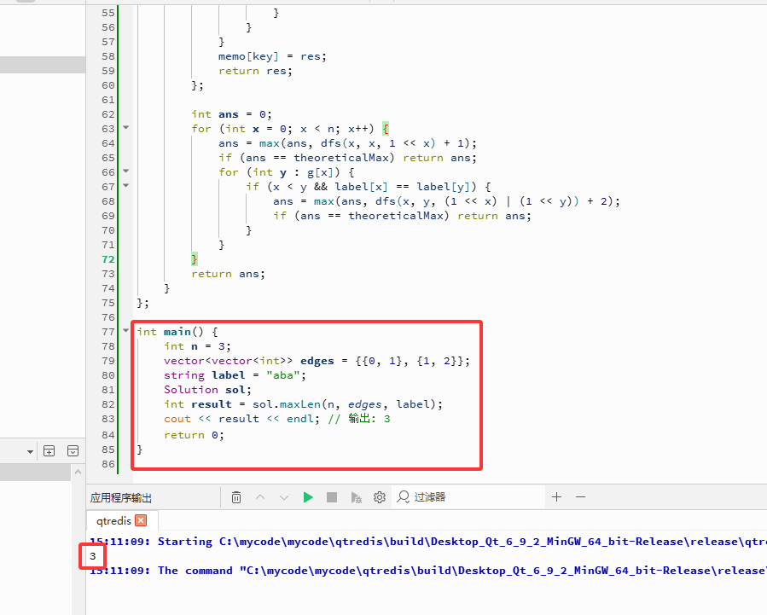Stop the running program (gray square)
Image resolution: width=767 pixels, height=615 pixels.
pos(332,497)
